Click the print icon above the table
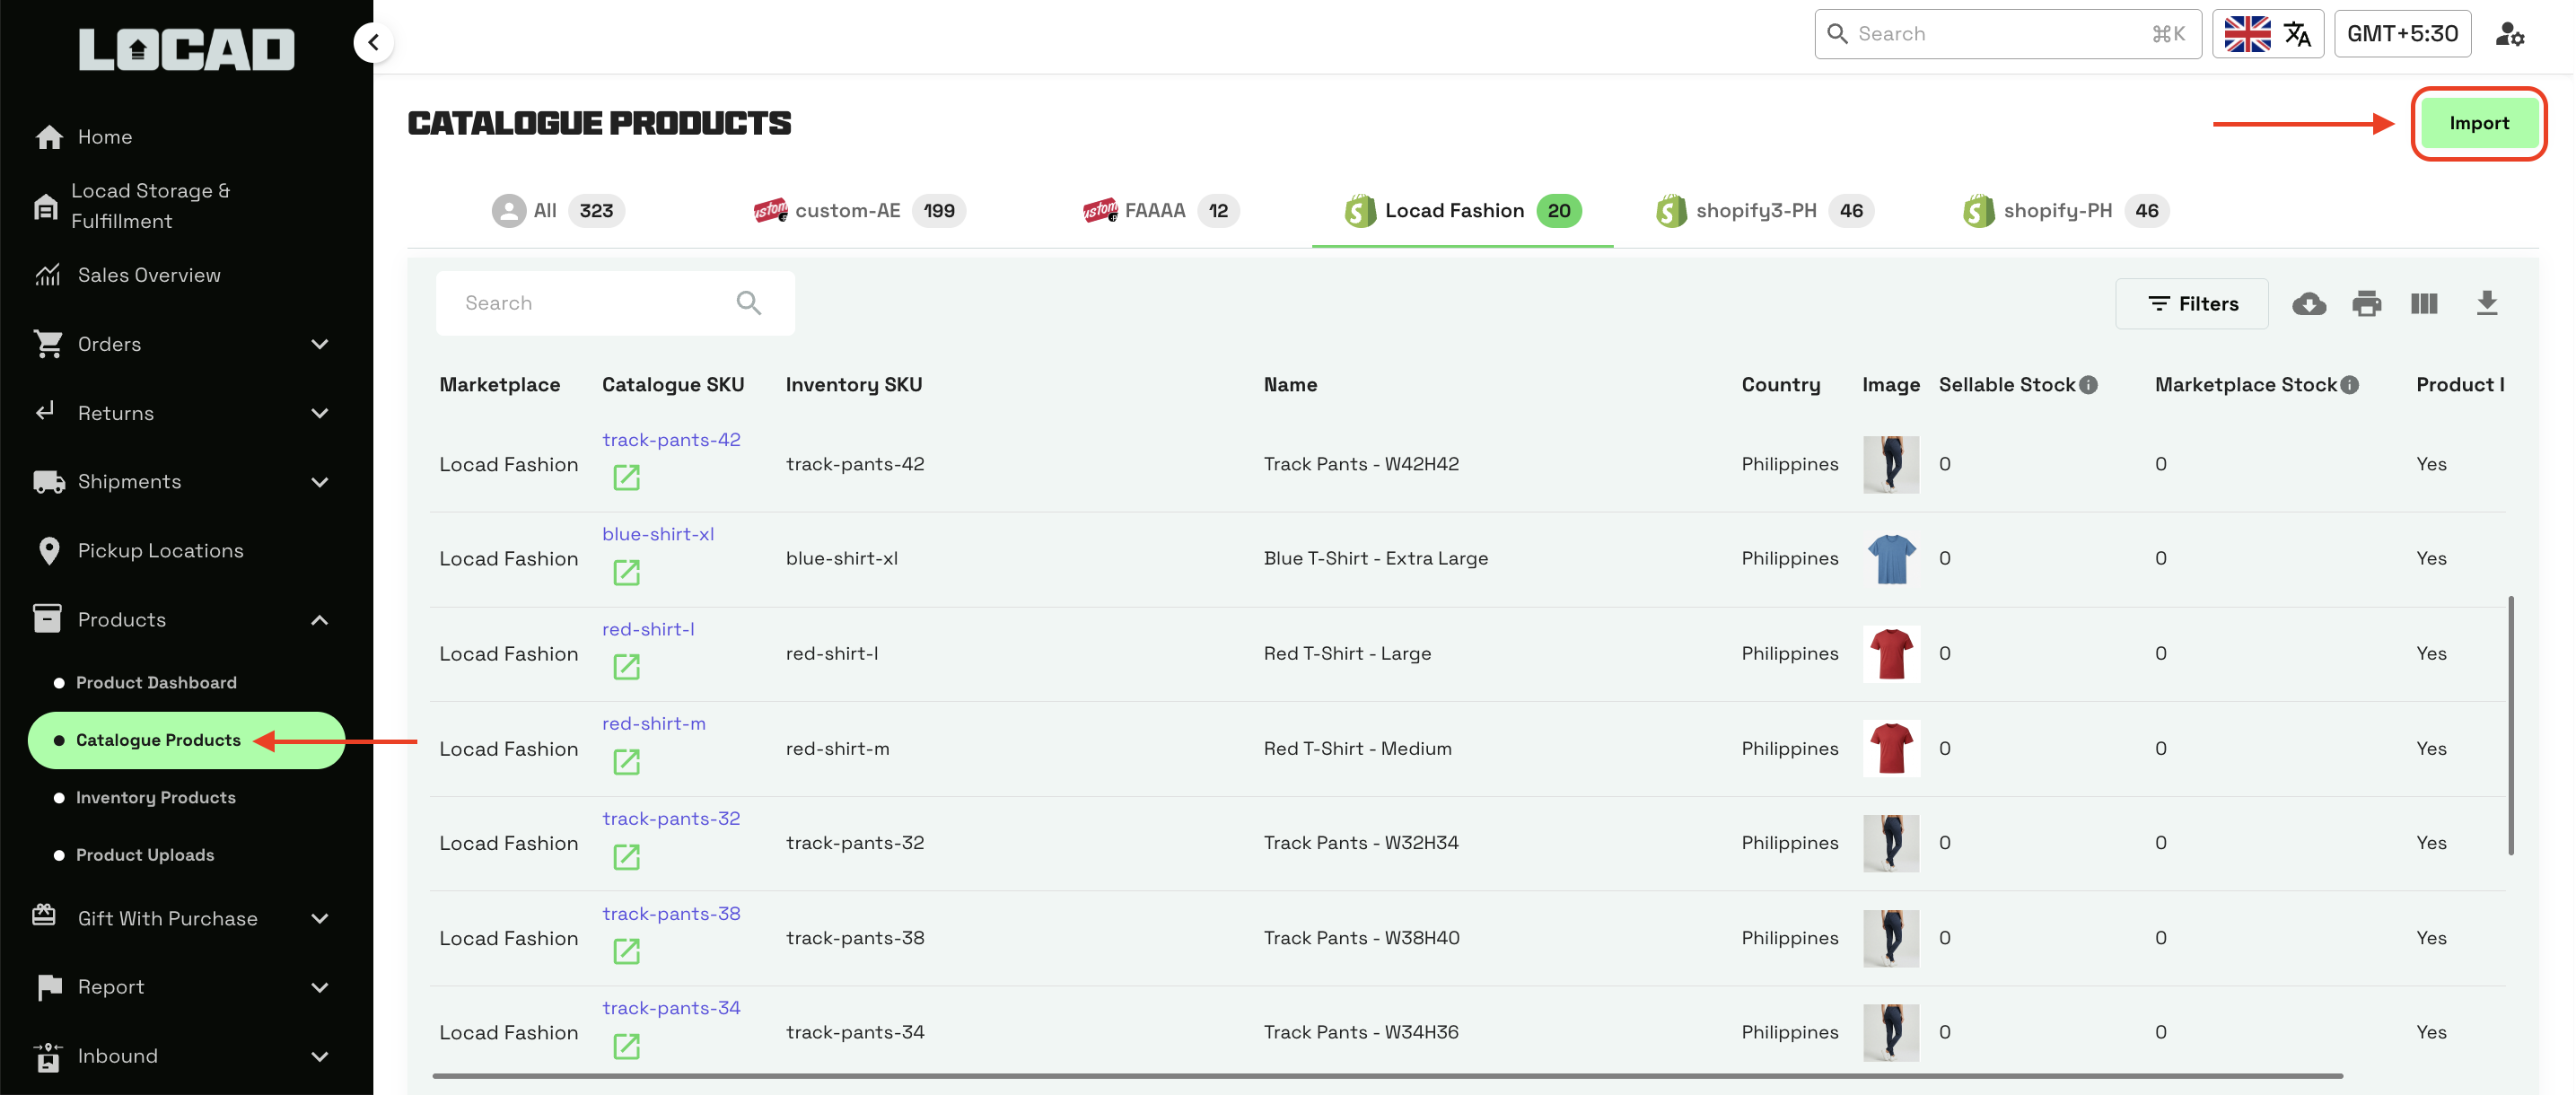 click(2366, 303)
